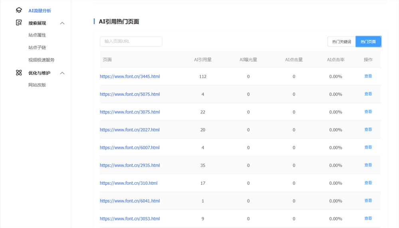Switch to 热门页面 tab

click(x=368, y=42)
